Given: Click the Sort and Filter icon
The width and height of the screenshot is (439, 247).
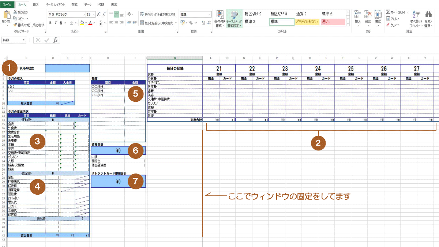Looking at the screenshot, I should (x=416, y=18).
